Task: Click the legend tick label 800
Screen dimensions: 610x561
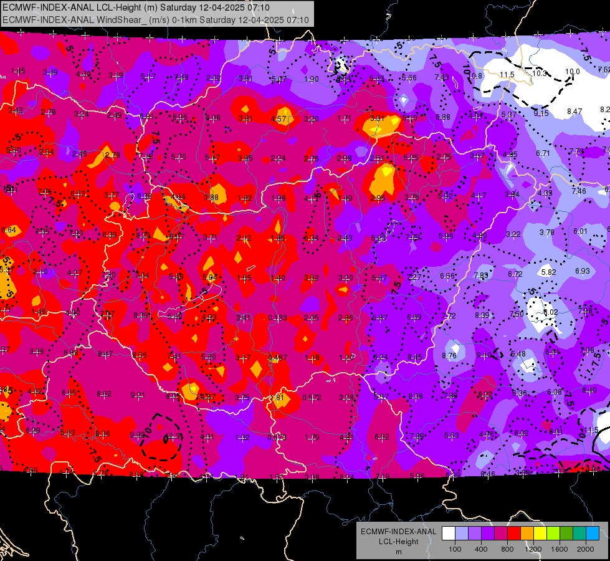Action: pos(507,549)
